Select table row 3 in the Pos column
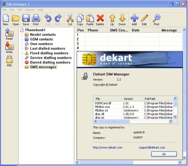188x166 pixels. click(x=78, y=43)
